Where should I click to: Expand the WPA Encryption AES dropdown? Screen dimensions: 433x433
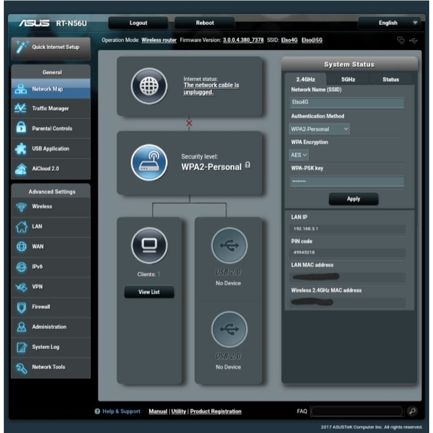click(299, 155)
